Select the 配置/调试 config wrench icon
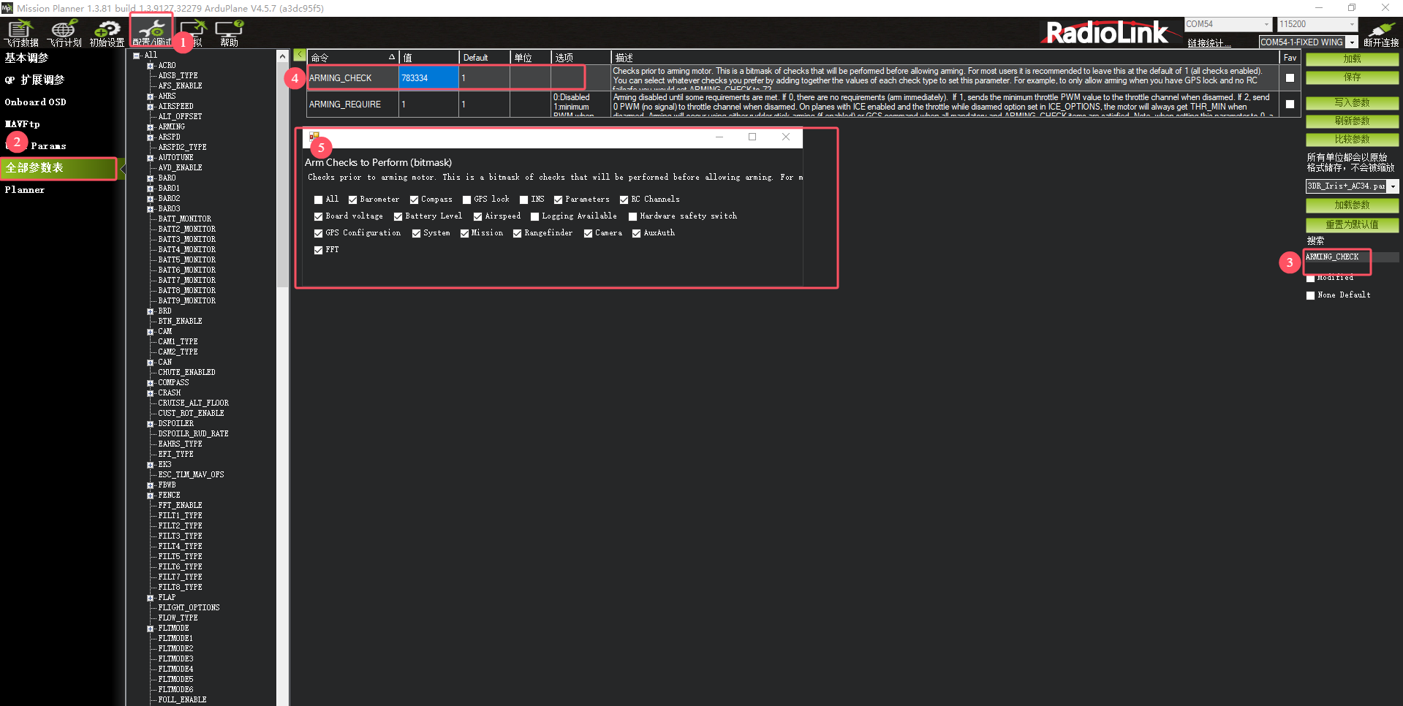Screen dimensions: 1403x706 tap(151, 32)
